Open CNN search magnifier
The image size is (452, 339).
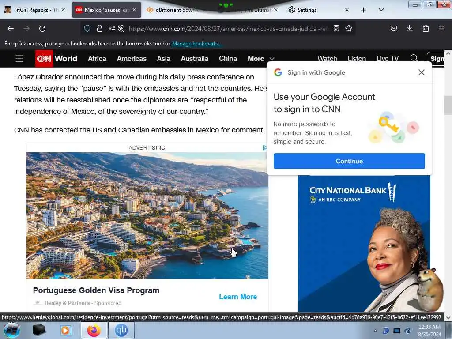(414, 58)
